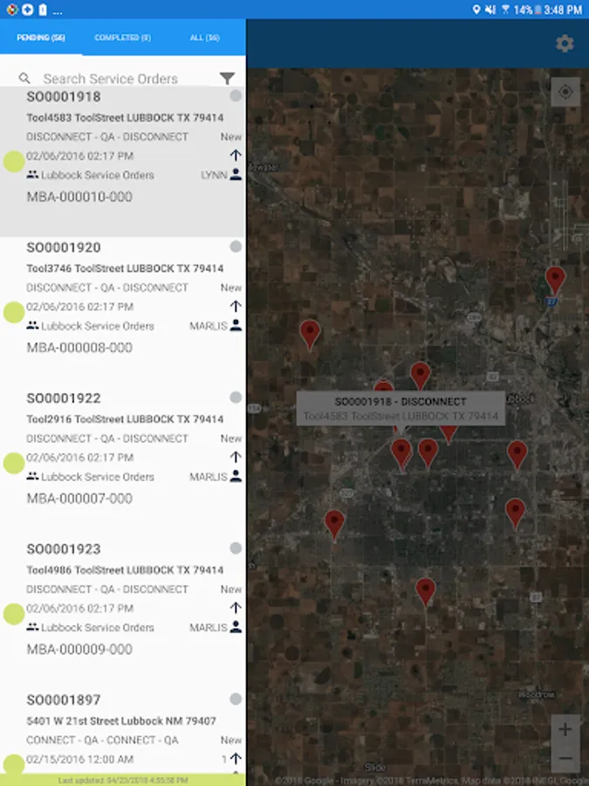Center map on my location
Screen dimensions: 589x786
pyautogui.click(x=565, y=92)
